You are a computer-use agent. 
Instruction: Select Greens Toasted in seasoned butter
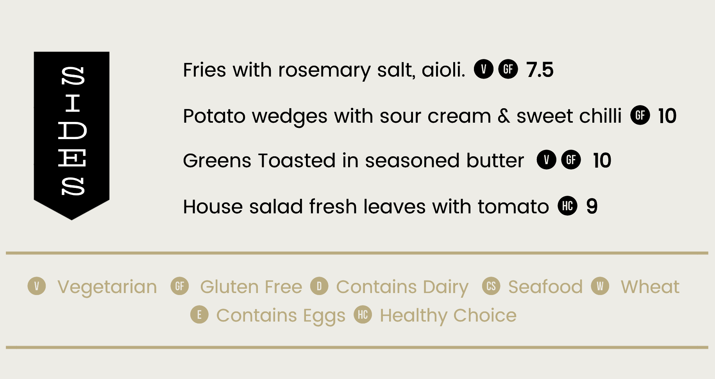[x=354, y=161]
